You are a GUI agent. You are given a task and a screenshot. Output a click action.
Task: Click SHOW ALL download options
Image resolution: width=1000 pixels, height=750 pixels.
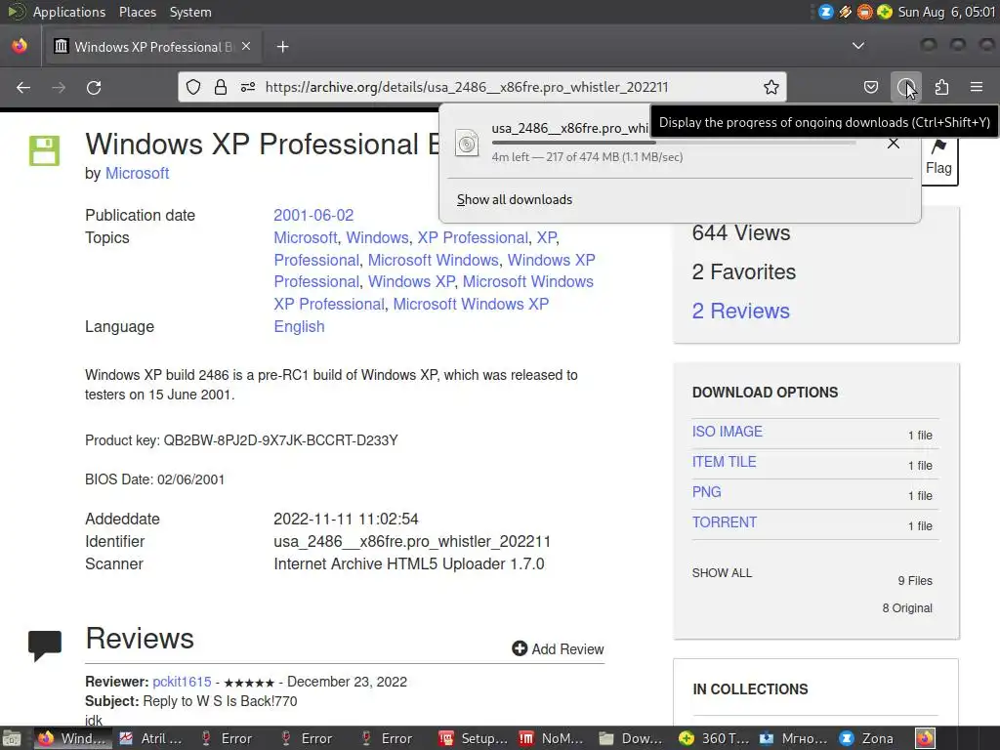[722, 572]
